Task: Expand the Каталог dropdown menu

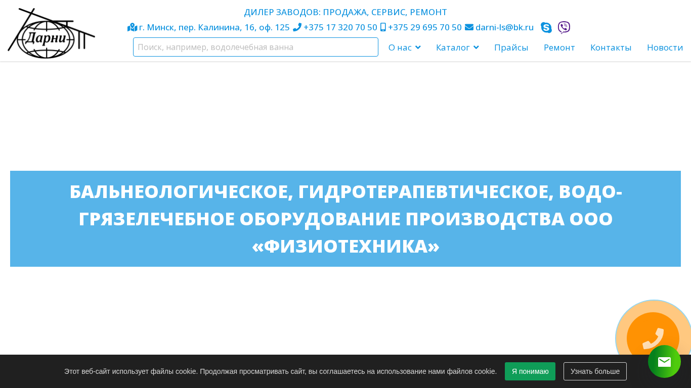Action: 457,47
